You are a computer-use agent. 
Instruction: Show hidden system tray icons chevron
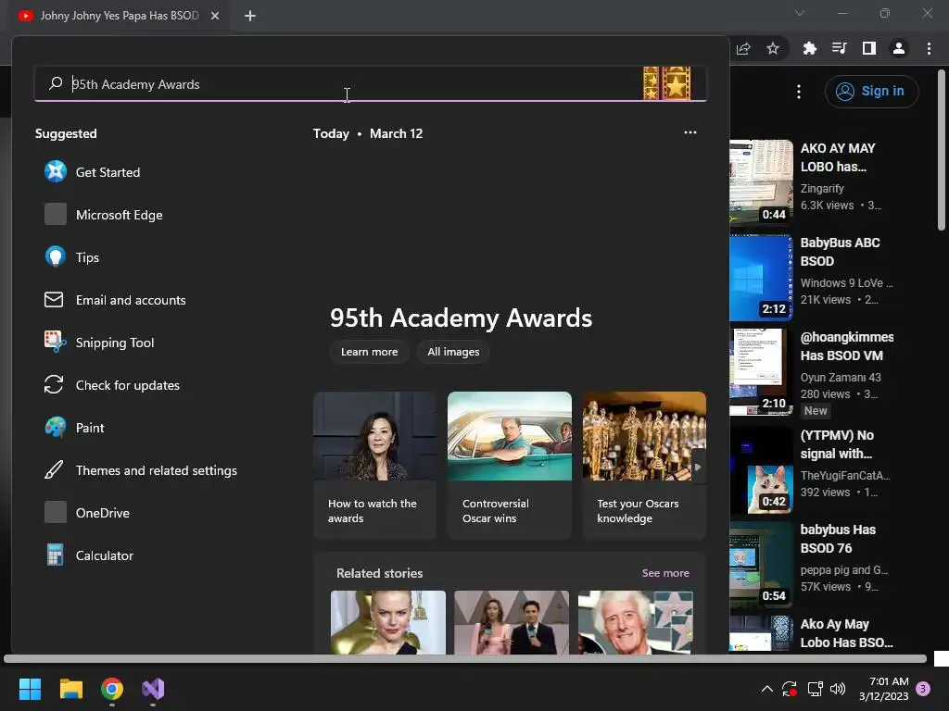[766, 689]
